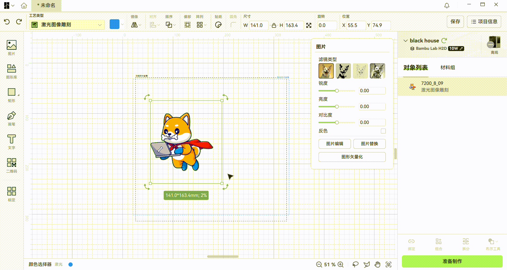Viewport: 507px width, 270px height.
Task: Collapse the black house device expander
Action: point(406,41)
